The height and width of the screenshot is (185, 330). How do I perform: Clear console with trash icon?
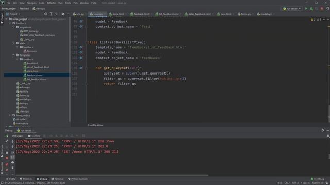tap(12, 168)
